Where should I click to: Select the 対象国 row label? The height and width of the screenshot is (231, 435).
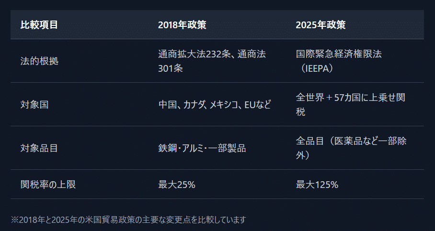click(34, 104)
